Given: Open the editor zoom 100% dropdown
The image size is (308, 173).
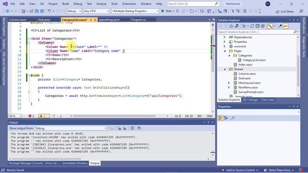Looking at the screenshot, I should (15, 116).
